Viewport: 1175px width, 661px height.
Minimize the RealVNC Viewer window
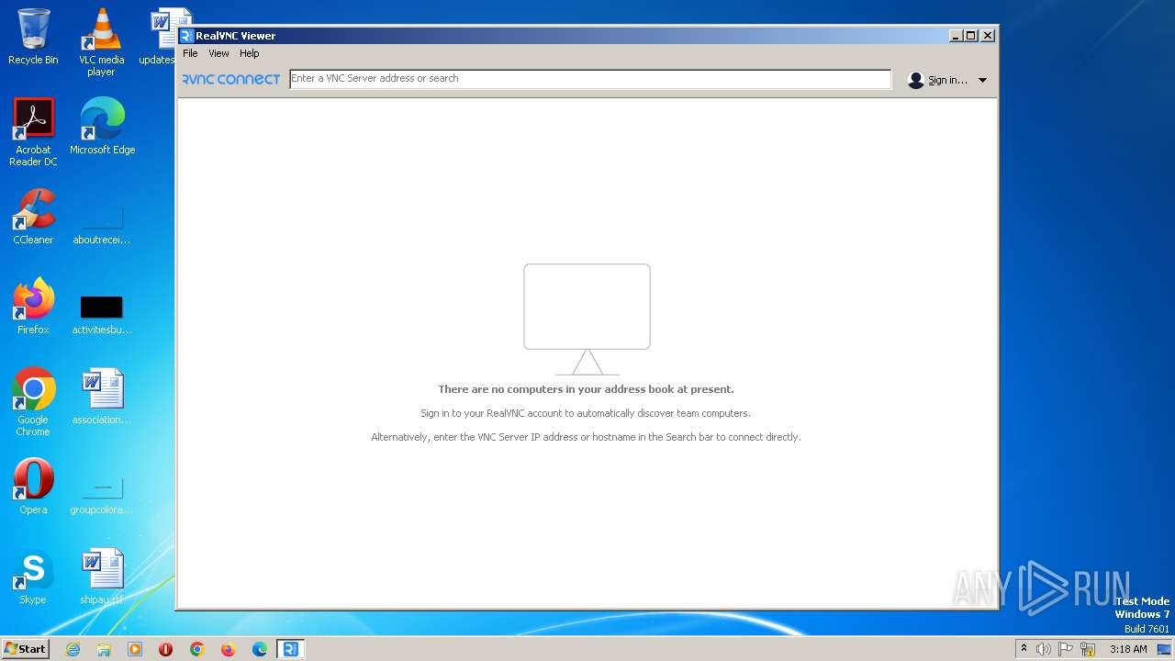[x=956, y=36]
